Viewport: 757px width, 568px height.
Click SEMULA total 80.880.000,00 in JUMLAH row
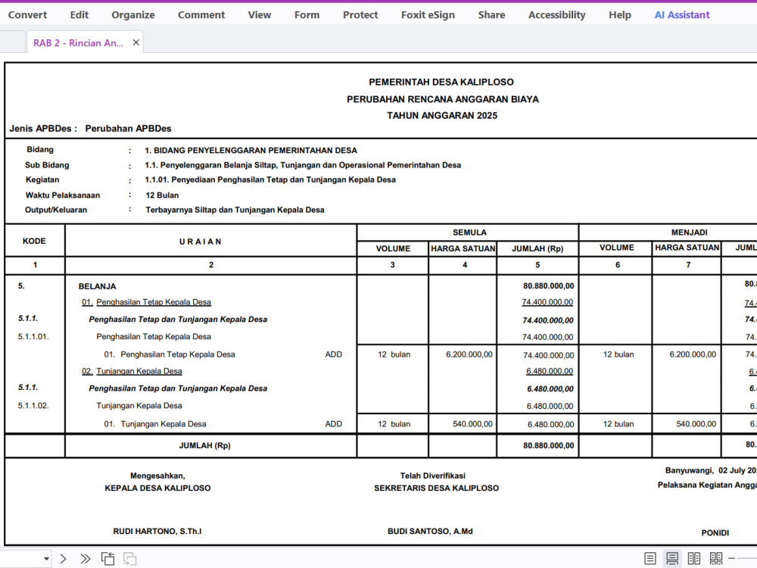[x=548, y=445]
